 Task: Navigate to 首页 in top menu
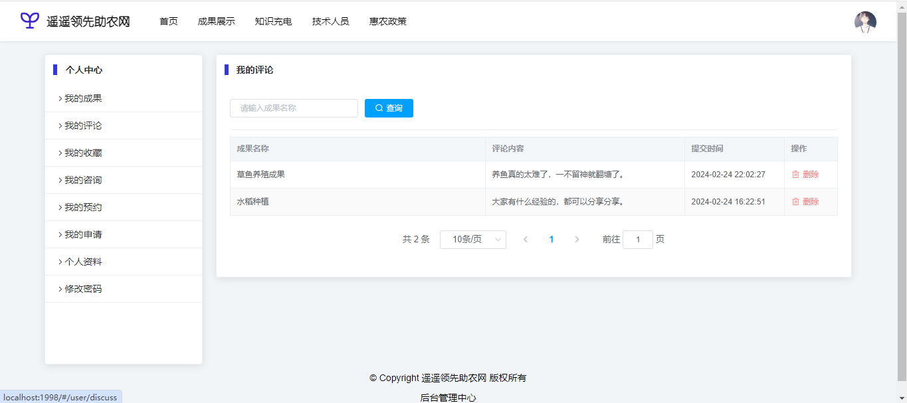(x=169, y=21)
